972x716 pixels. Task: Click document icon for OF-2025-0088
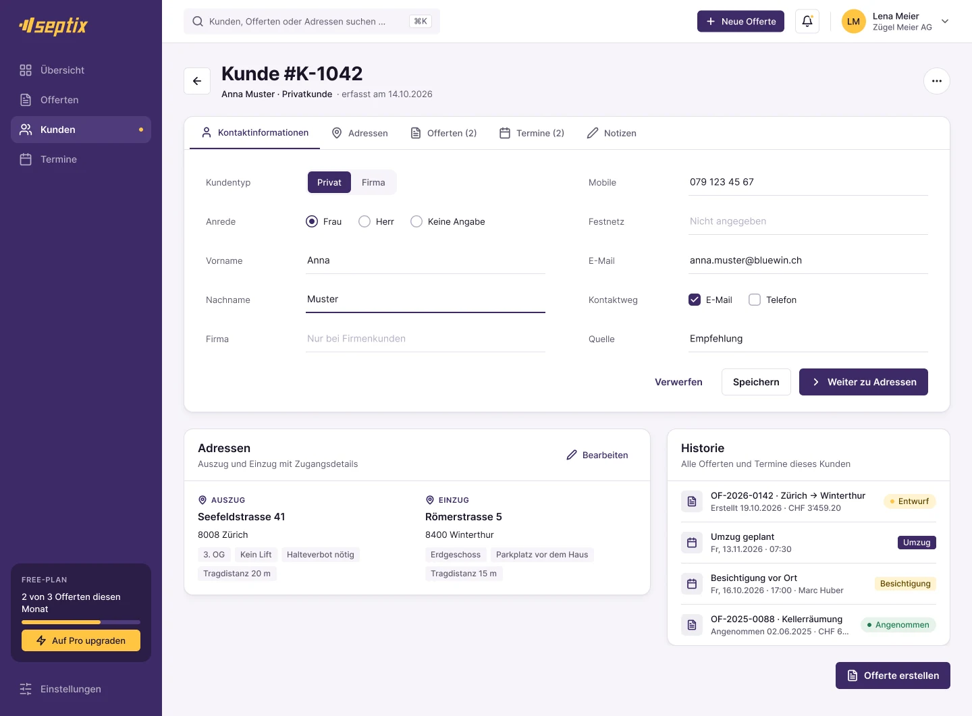(x=692, y=625)
